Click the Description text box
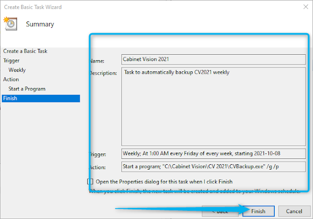Viewport: 313px width, 219px height. coord(214,107)
